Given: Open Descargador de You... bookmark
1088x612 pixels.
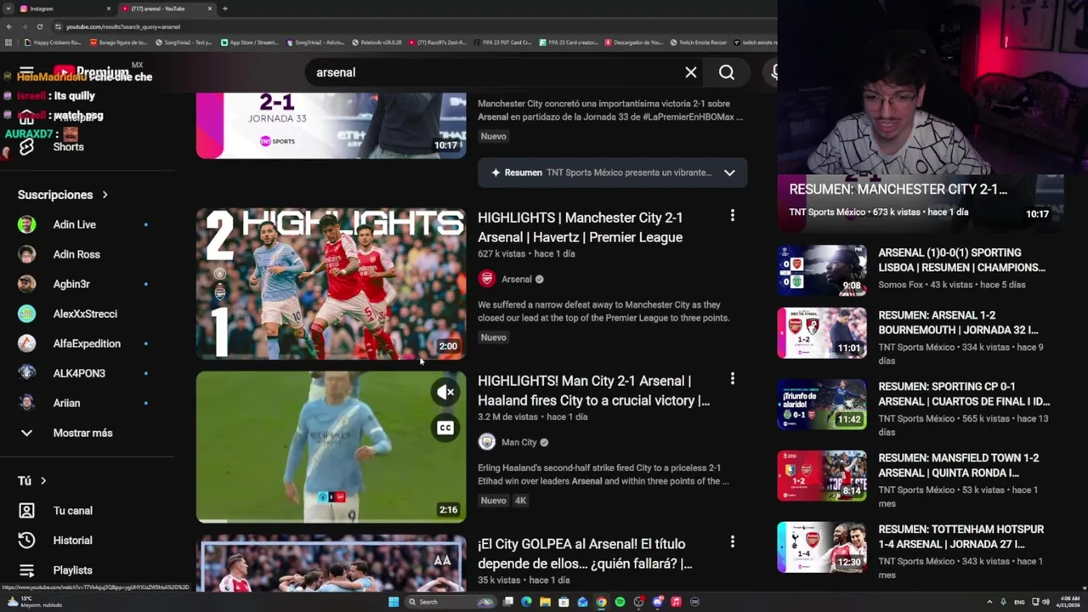Looking at the screenshot, I should tap(634, 42).
